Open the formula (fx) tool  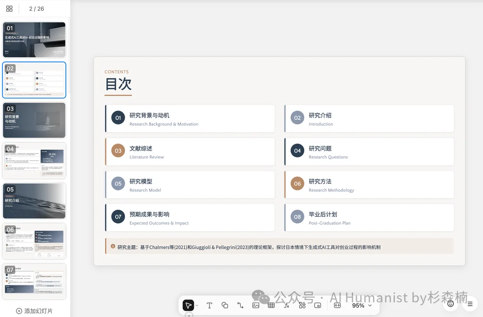coord(286,305)
